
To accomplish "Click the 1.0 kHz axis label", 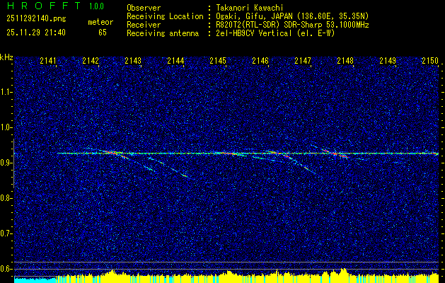I will tap(6, 127).
